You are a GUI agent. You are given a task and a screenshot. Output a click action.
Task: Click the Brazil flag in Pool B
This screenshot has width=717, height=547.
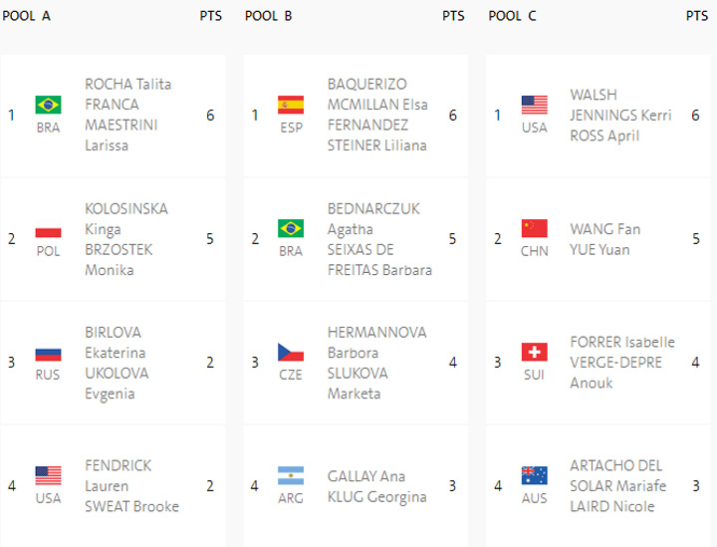291,229
